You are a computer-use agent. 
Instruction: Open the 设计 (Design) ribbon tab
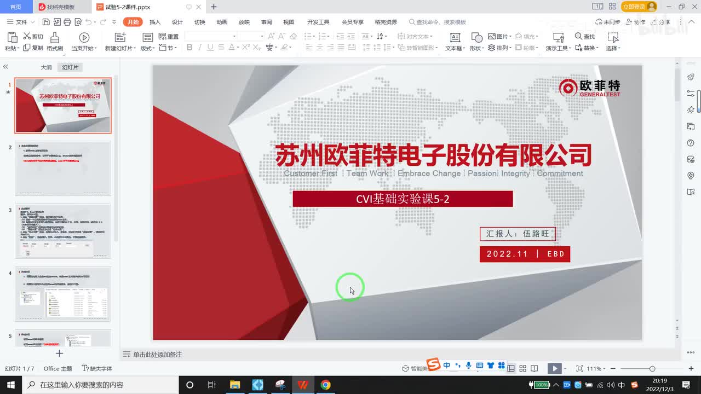coord(177,22)
